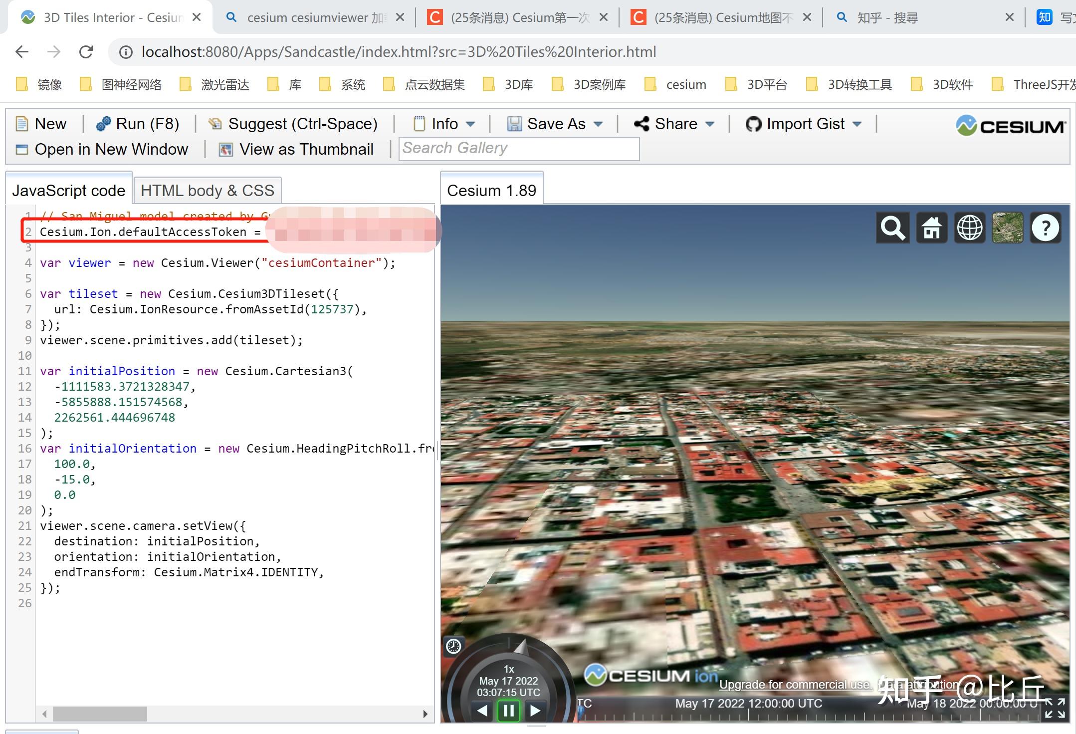Click Upgrade for commercial use link
This screenshot has width=1076, height=734.
point(795,685)
